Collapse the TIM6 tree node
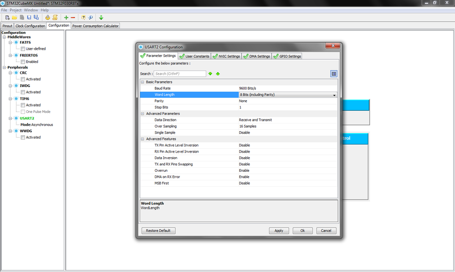 pyautogui.click(x=10, y=99)
